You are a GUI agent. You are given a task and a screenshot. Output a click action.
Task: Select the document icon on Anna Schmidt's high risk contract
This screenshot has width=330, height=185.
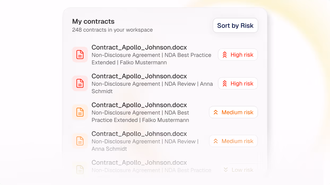[80, 83]
